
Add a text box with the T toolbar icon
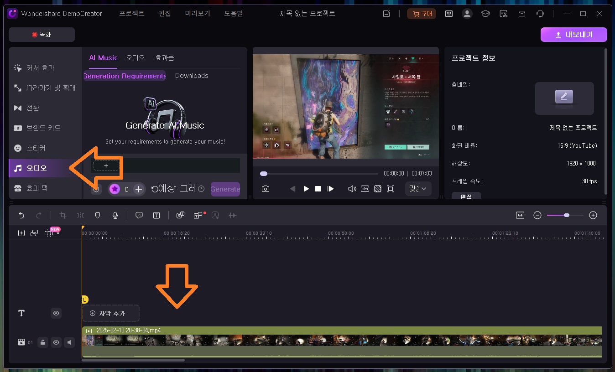(x=156, y=215)
